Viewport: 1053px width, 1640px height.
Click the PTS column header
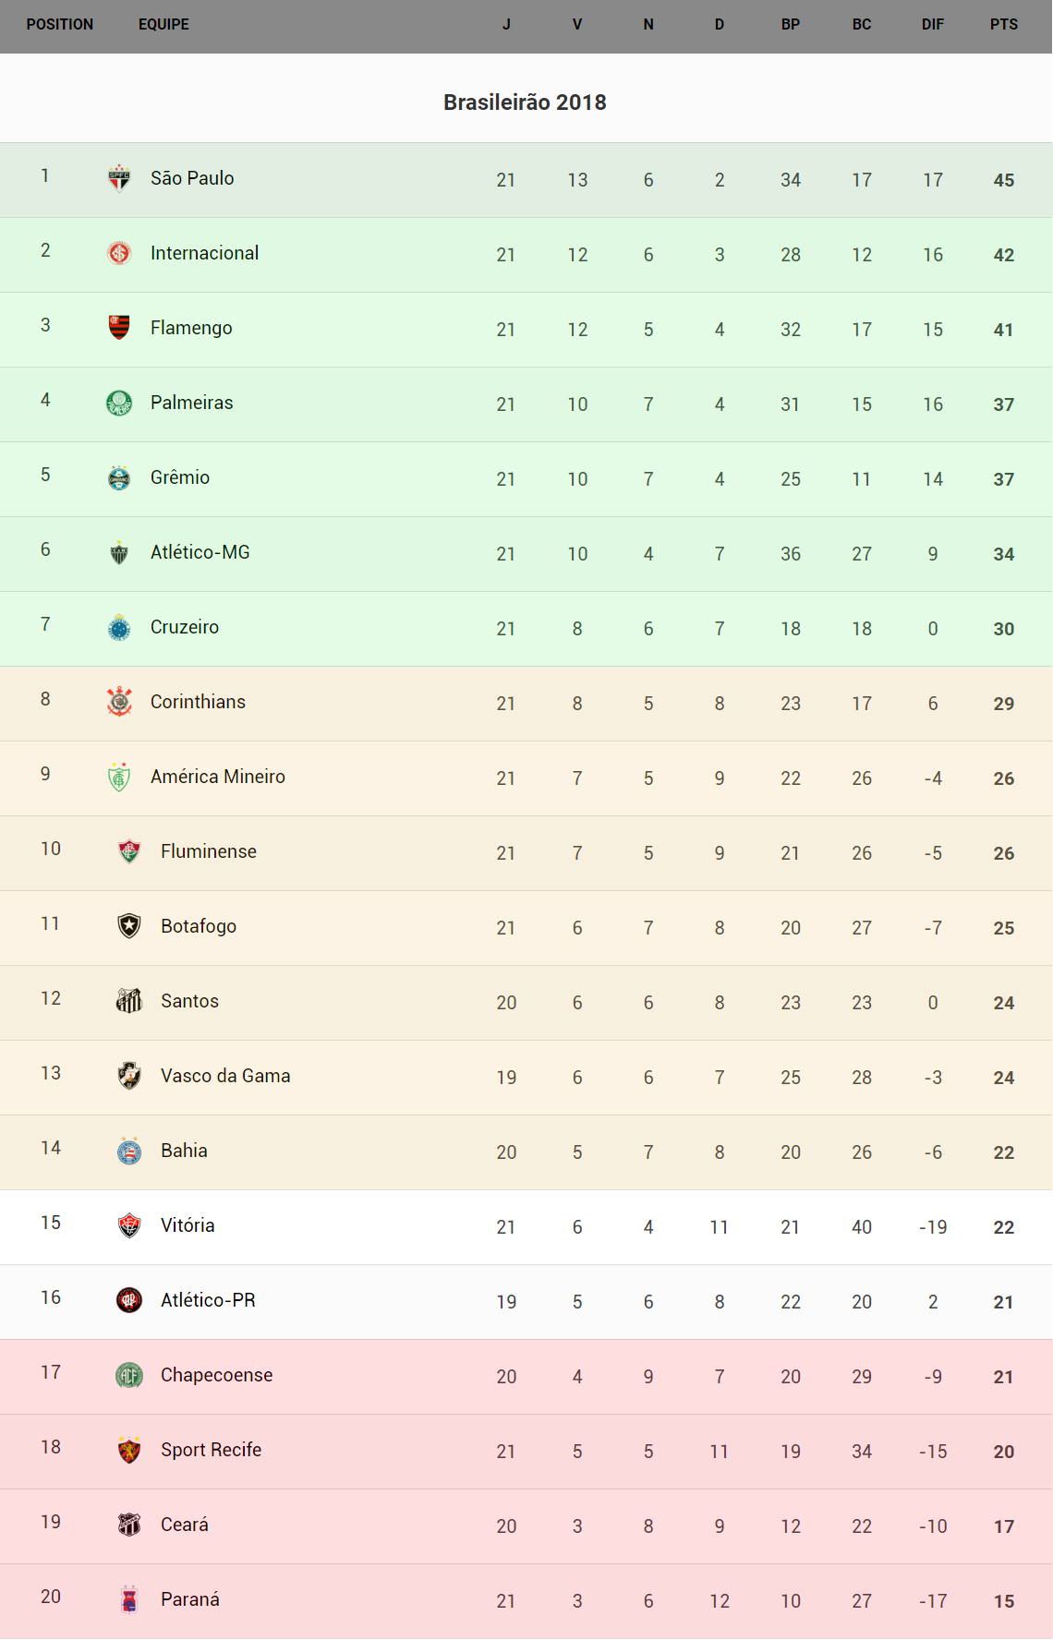tap(1003, 25)
